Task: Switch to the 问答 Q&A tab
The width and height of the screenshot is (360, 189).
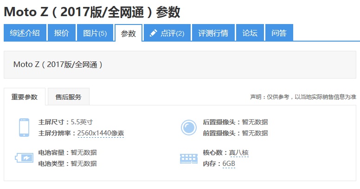Action: [279, 33]
